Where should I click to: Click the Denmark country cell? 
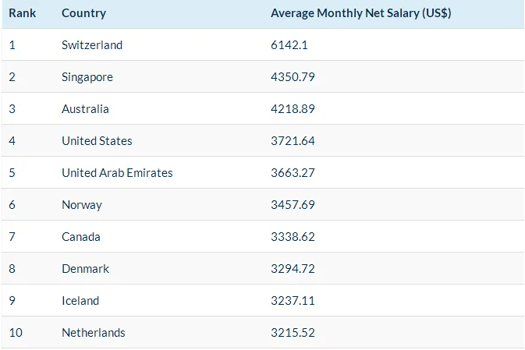click(85, 269)
